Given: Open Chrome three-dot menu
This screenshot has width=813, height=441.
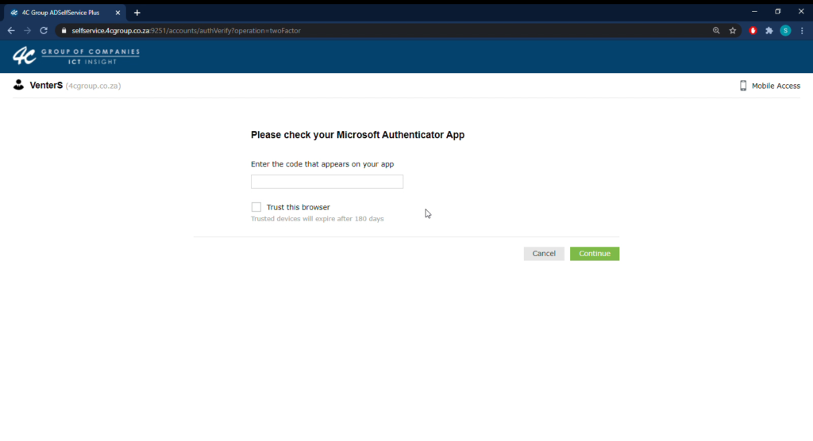Looking at the screenshot, I should (802, 31).
